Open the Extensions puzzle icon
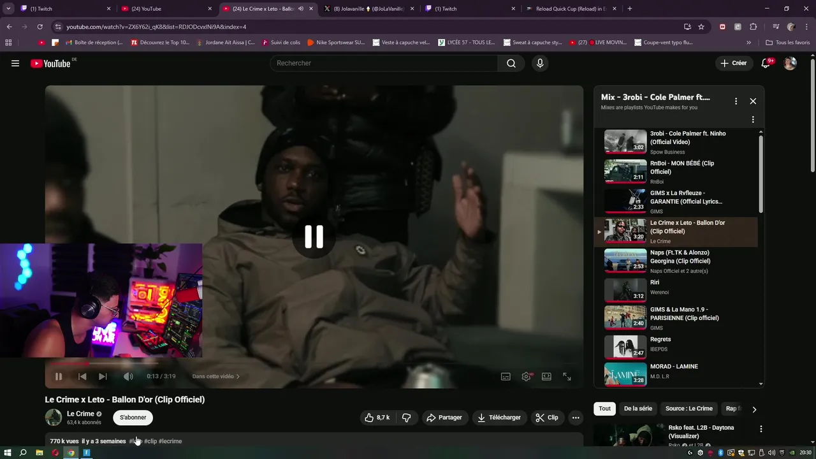816x459 pixels. pos(754,27)
